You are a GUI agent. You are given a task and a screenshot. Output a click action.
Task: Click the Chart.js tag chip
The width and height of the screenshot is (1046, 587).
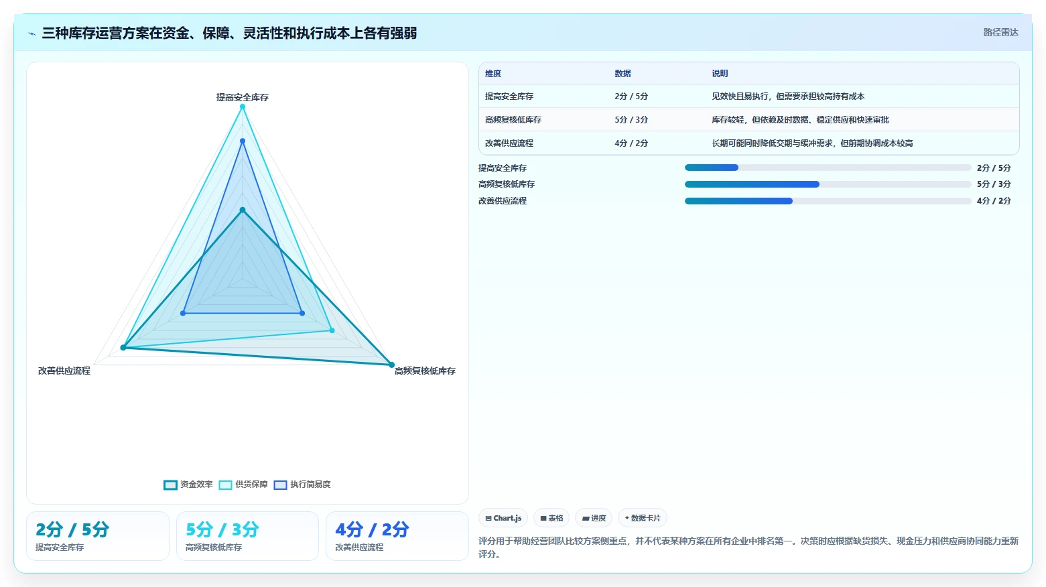pos(503,518)
